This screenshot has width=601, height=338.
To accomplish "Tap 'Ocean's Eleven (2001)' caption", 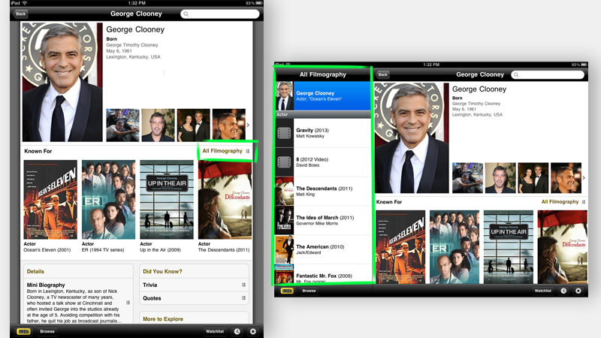I will (47, 250).
